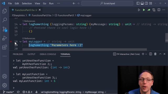Open the File menu
This screenshot has height=94, width=168.
(x=10, y=3)
